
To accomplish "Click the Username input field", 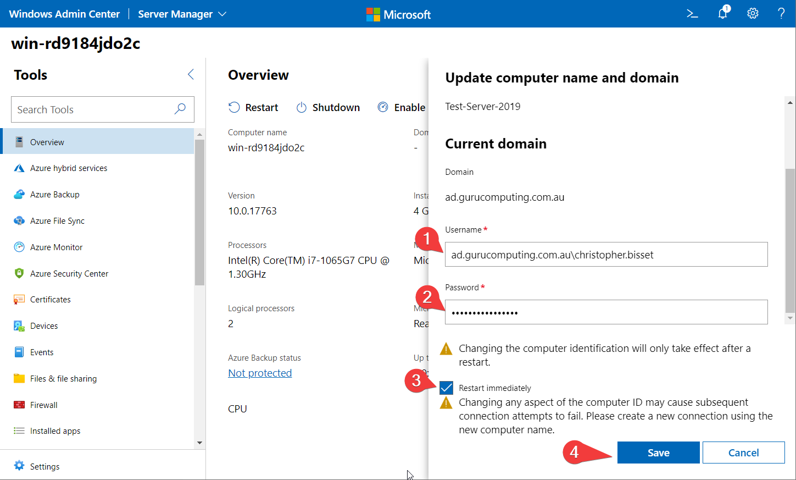I will [x=606, y=254].
